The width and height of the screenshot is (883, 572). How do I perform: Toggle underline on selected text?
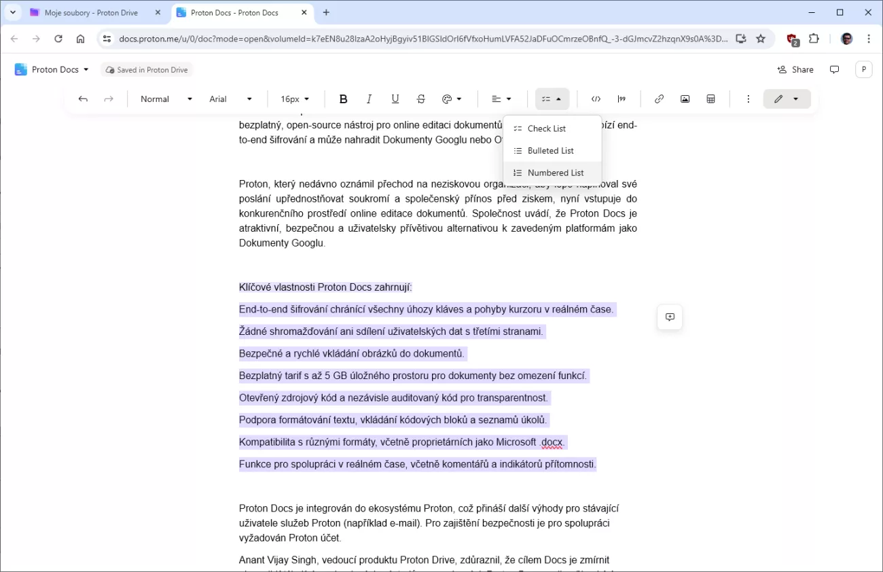[395, 99]
